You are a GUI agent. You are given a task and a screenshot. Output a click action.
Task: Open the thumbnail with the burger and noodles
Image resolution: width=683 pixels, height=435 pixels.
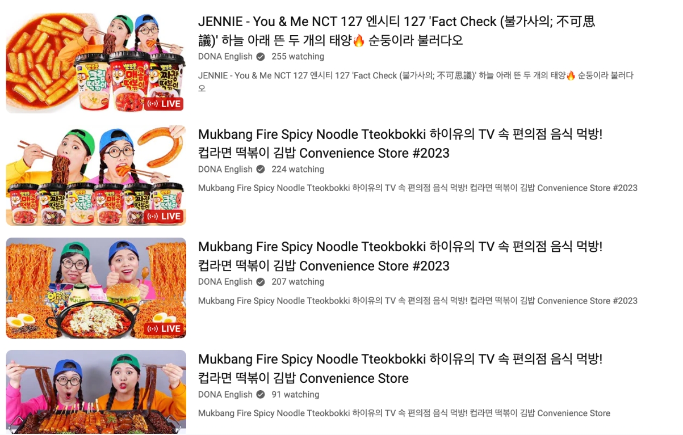96,288
